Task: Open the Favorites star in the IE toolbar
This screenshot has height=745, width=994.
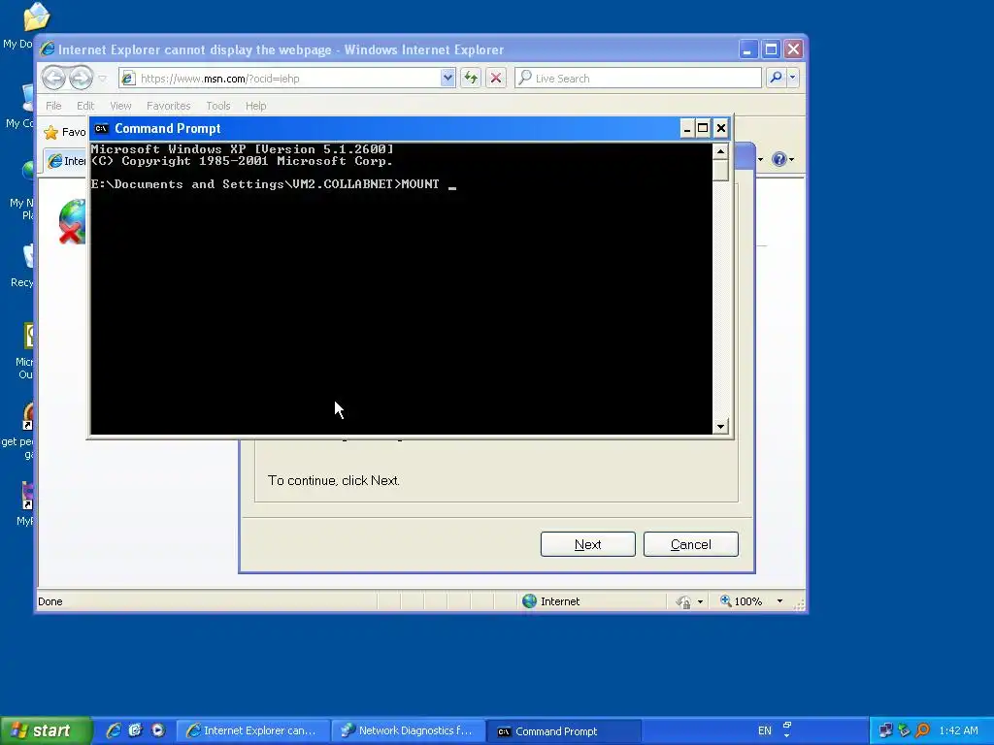Action: [50, 132]
